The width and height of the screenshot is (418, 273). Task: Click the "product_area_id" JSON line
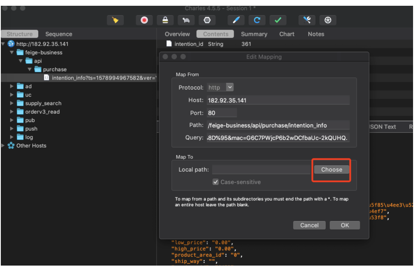tap(207, 255)
